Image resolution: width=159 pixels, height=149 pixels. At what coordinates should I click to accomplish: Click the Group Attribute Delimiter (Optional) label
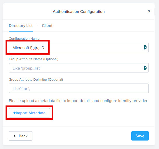pos(36,79)
